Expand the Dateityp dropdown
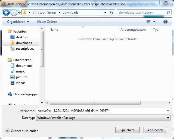 [x=168, y=118]
